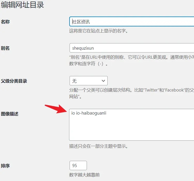
Task: Select the 排序 number field showing 95
Action: 78,165
